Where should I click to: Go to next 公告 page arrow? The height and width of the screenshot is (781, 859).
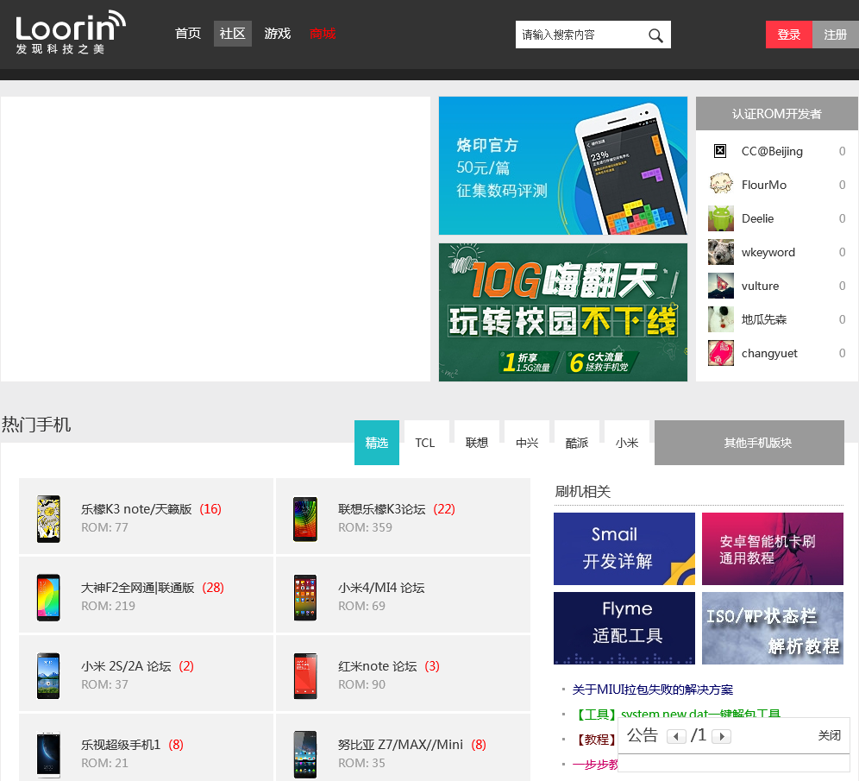[x=722, y=736]
